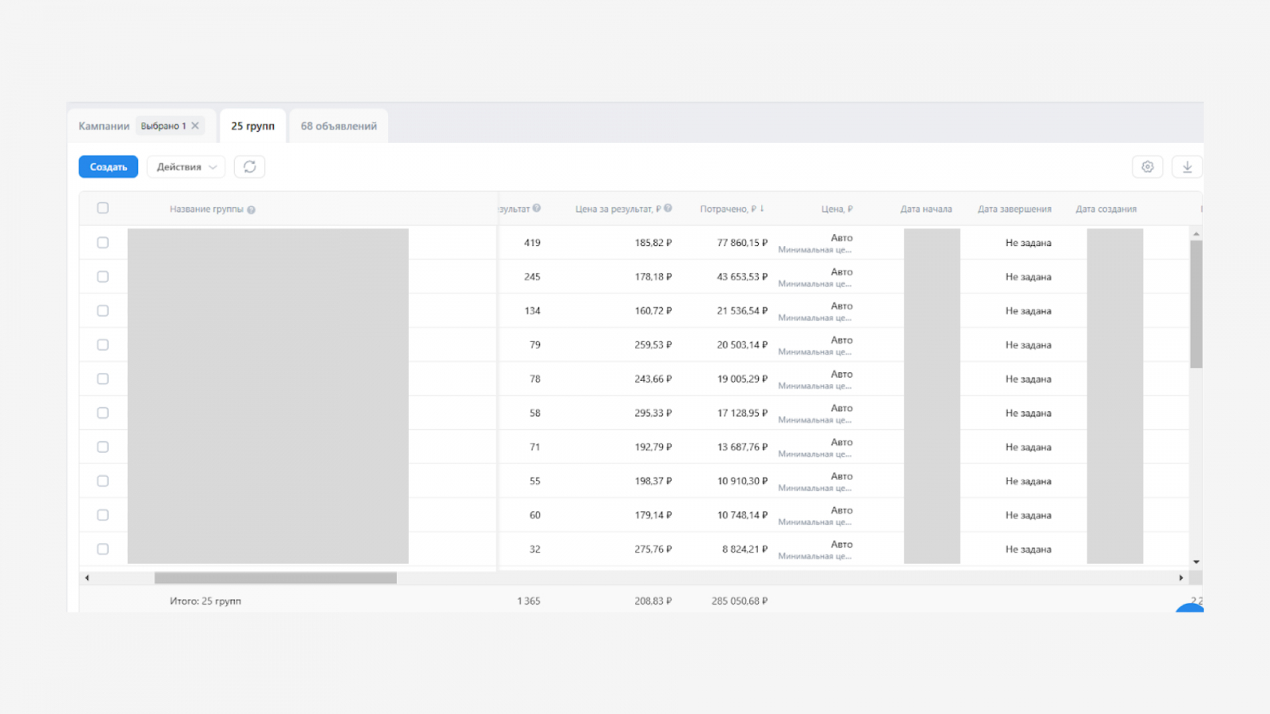The height and width of the screenshot is (714, 1270).
Task: Click the Создать button
Action: click(108, 167)
